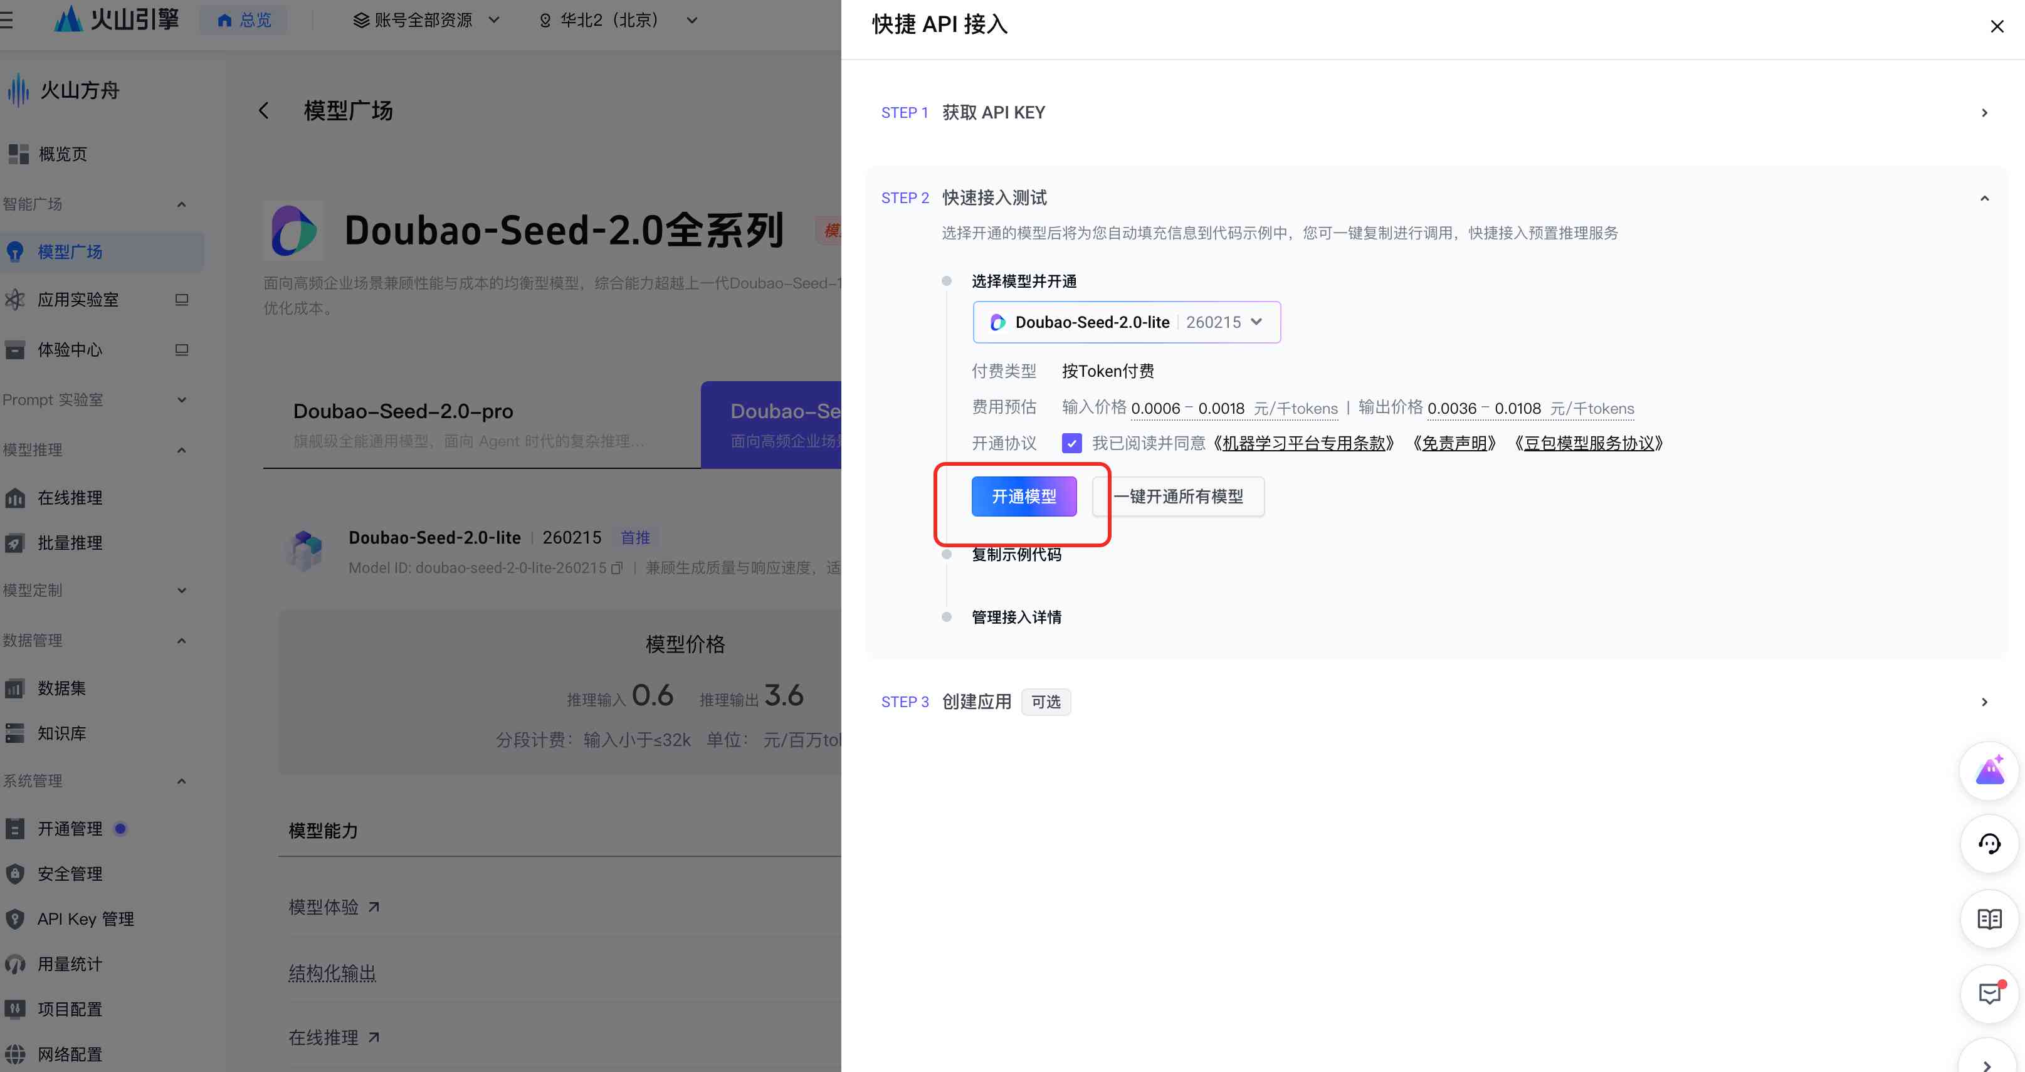Collapse STEP 2 快速接入测试 section
The width and height of the screenshot is (2025, 1072).
[1984, 198]
